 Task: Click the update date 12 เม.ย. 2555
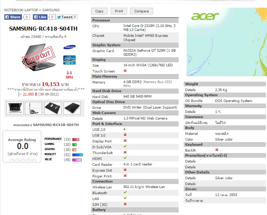pyautogui.click(x=226, y=195)
